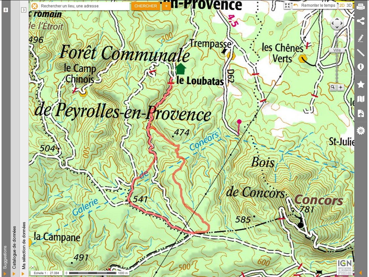369x277 pixels.
Task: Expand the 'Catalogue de données' side panel
Action: (14, 247)
